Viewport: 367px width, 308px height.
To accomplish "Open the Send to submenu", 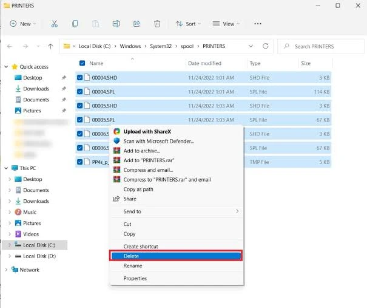I will (x=177, y=211).
